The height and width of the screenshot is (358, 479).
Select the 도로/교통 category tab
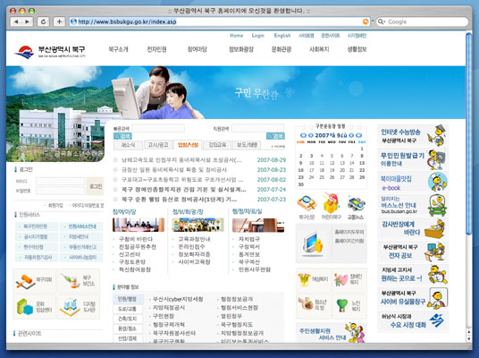point(128,309)
